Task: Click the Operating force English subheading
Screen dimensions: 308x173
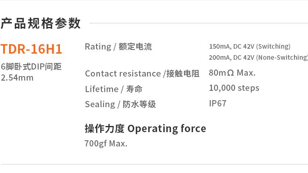Action: 167,129
